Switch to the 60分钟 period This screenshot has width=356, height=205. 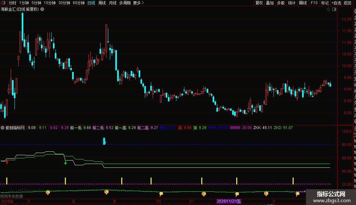click(79, 3)
